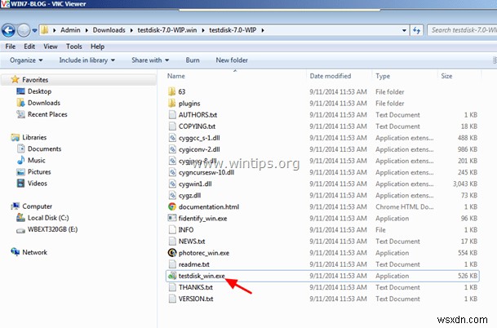The width and height of the screenshot is (497, 328).
Task: Select the cygwin1.dll file icon
Action: pyautogui.click(x=172, y=184)
